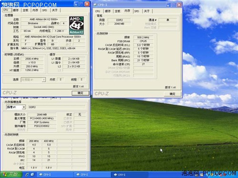Click the L1 指令 cache value 2 x 64 KB
238x178 pixels.
coord(74,63)
